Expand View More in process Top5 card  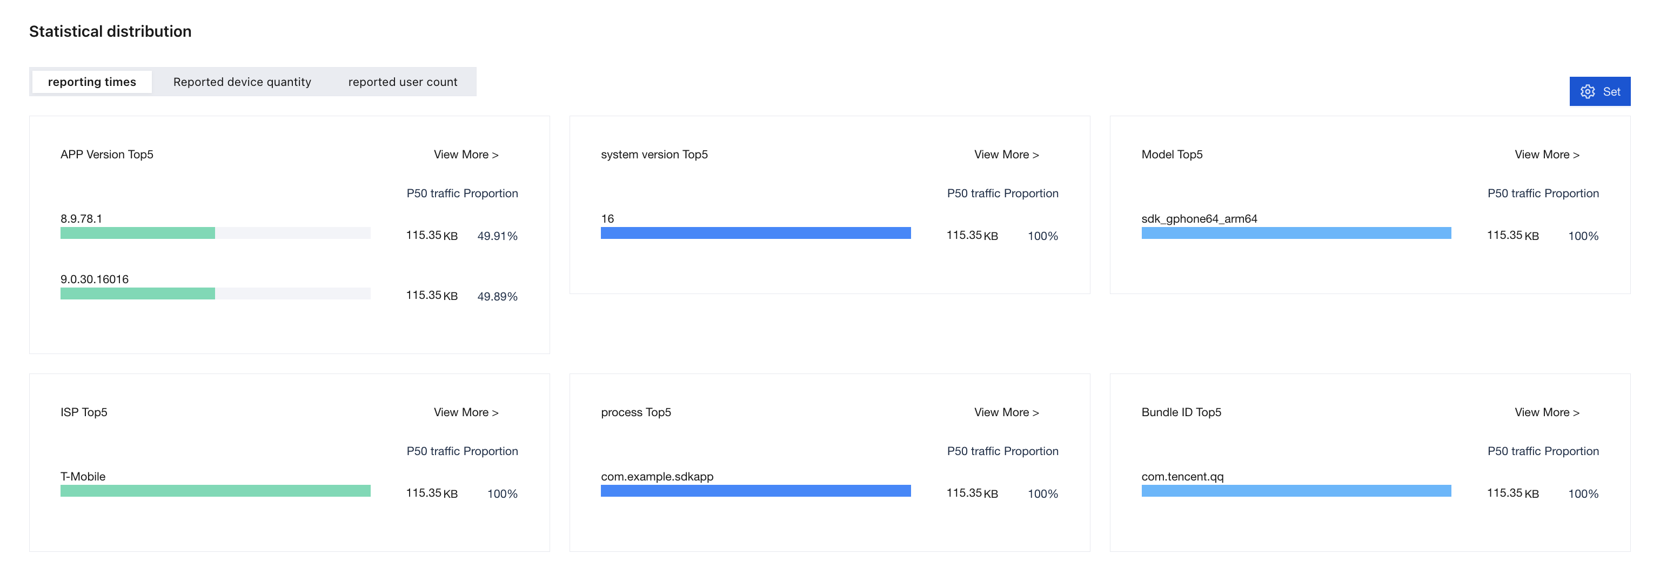[x=1007, y=412]
